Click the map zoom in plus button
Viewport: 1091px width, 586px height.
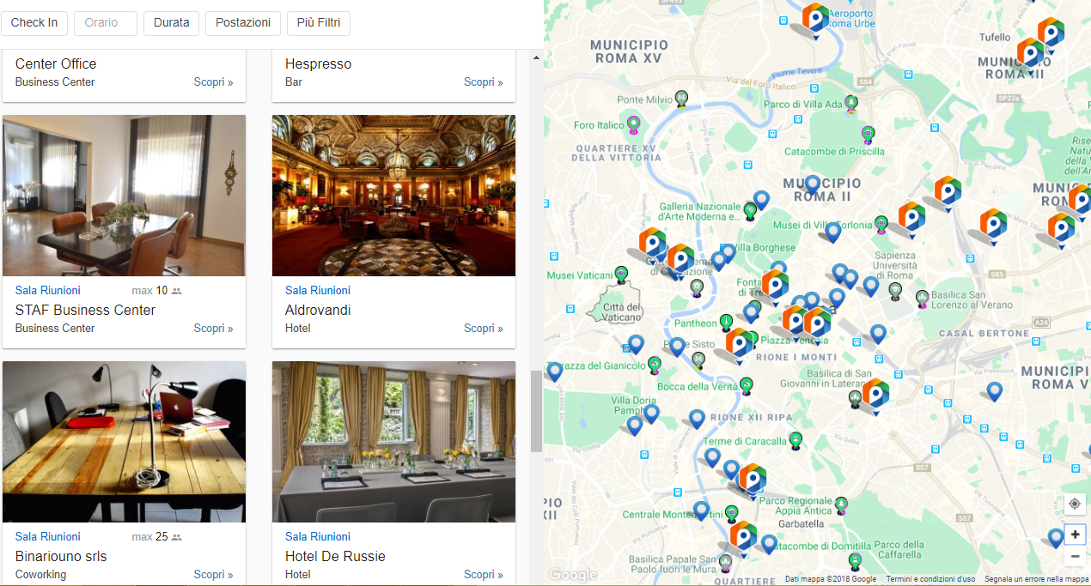pos(1075,535)
